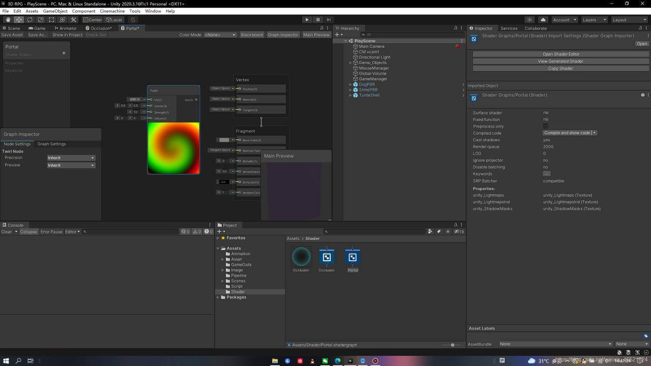
Task: Select the combined Transform tool
Action: click(x=63, y=20)
